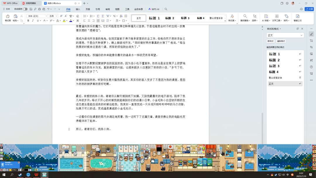Viewport: 316px width, 178px height.
Task: Apply bold formatting with the B icon
Action: point(28,21)
